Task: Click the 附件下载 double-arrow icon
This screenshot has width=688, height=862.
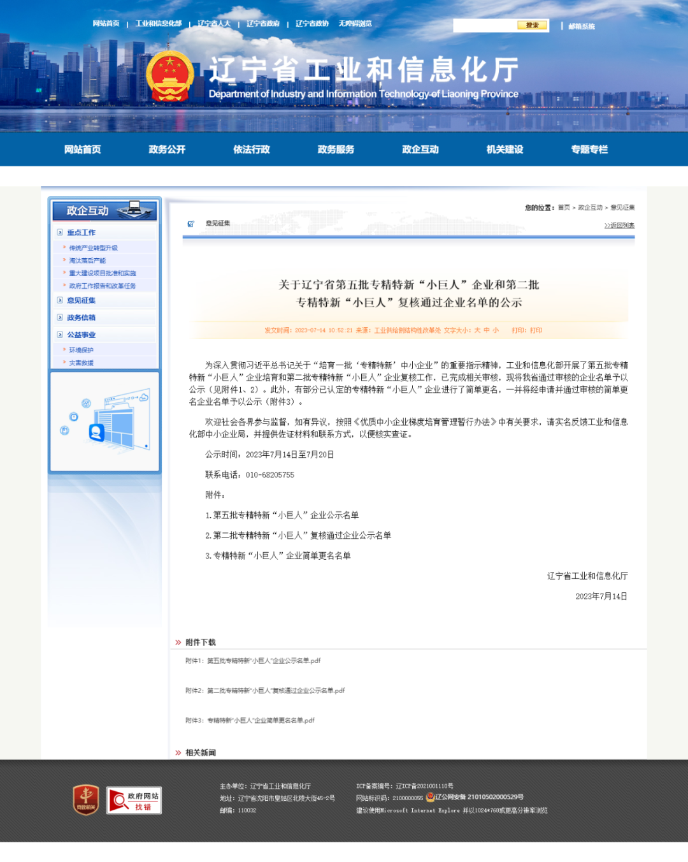Action: click(178, 643)
